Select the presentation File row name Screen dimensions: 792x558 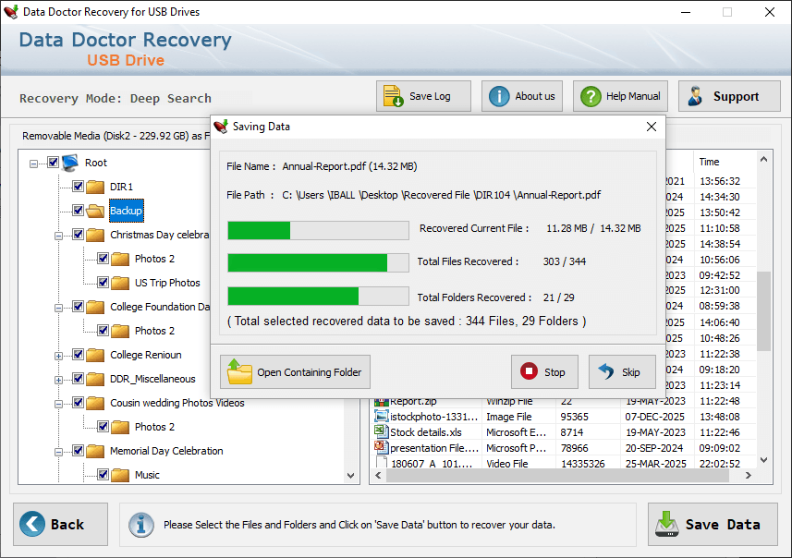[x=434, y=448]
